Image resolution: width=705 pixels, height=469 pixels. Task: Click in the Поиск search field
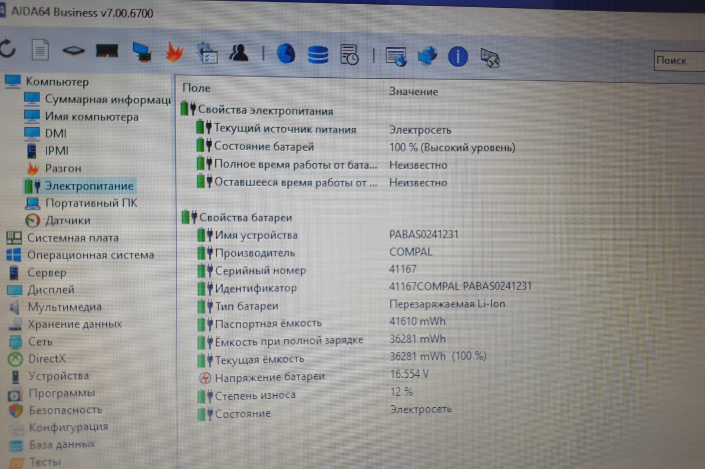(679, 61)
